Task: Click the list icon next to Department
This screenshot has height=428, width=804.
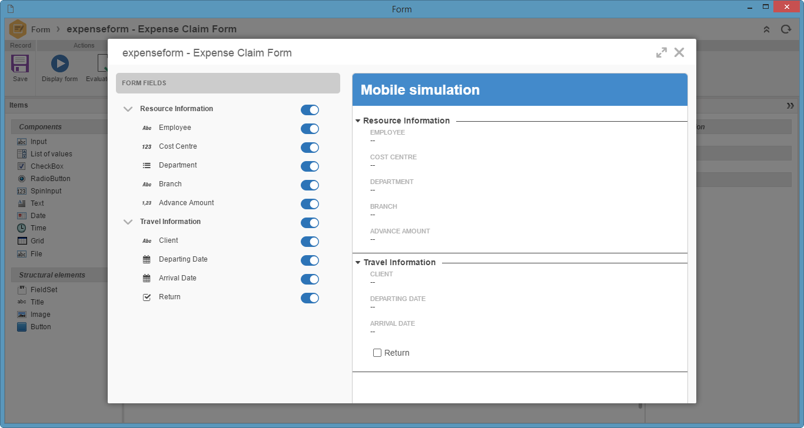Action: tap(147, 165)
